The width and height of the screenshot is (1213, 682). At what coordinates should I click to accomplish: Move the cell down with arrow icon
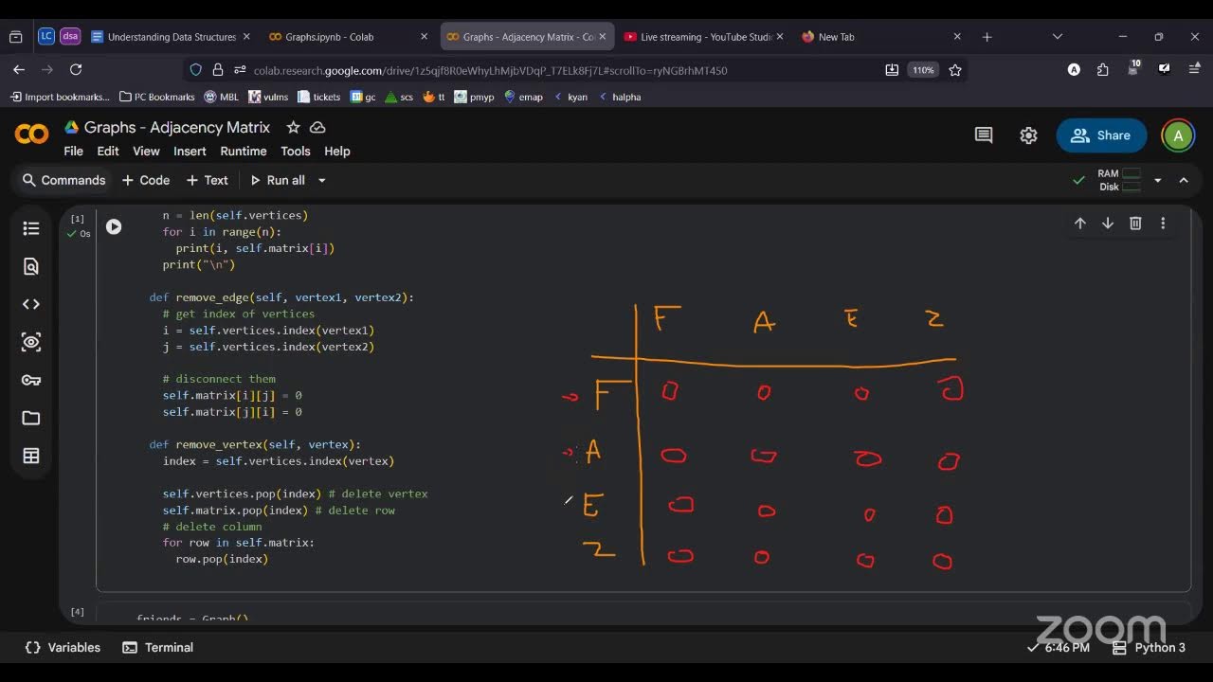(x=1107, y=224)
